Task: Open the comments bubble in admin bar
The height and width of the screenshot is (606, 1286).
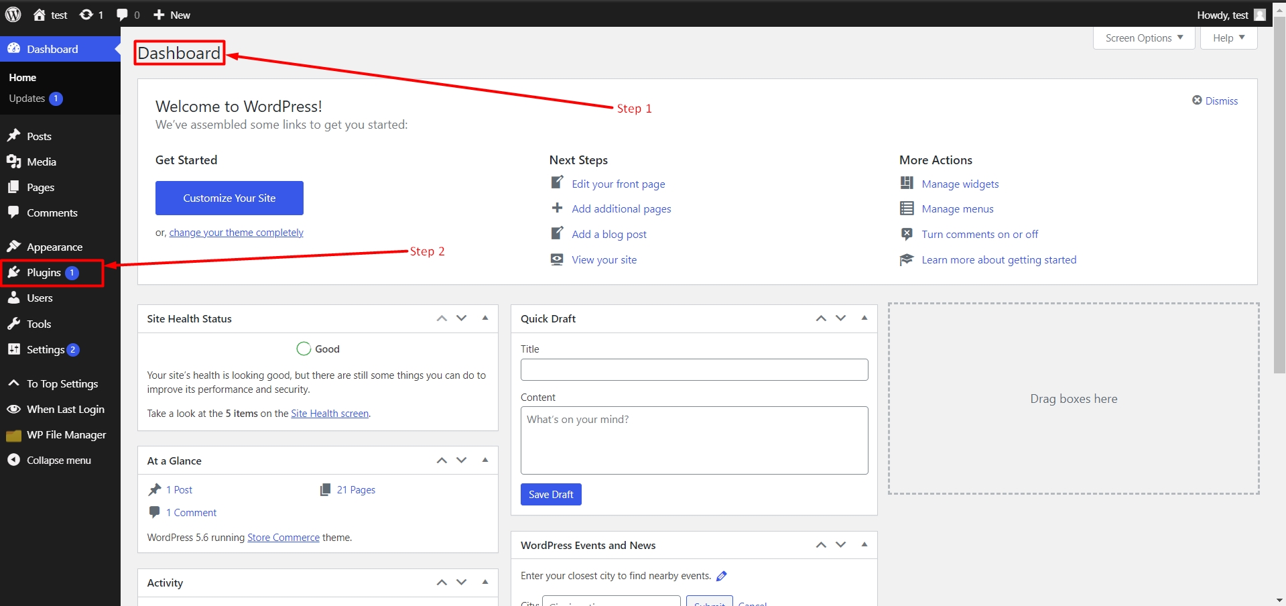Action: click(x=122, y=15)
